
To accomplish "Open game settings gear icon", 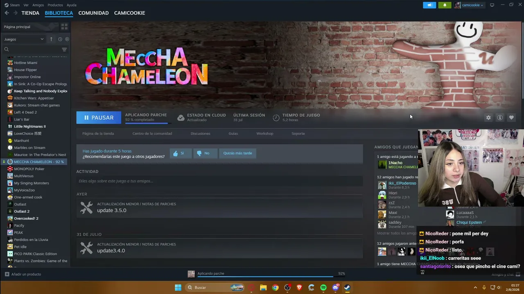I will coord(488,118).
